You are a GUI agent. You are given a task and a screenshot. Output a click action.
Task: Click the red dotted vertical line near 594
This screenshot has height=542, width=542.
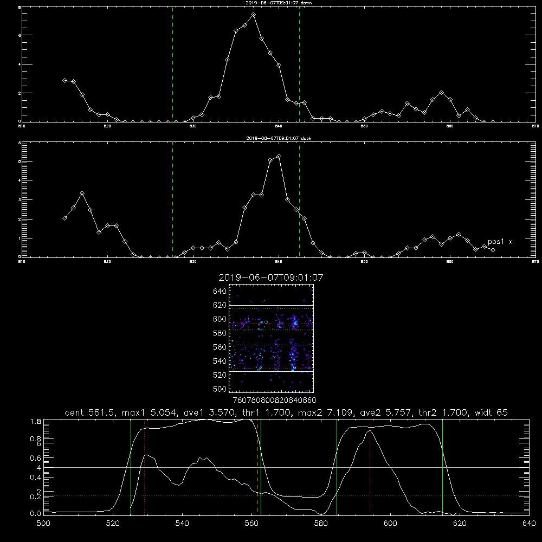(370, 467)
